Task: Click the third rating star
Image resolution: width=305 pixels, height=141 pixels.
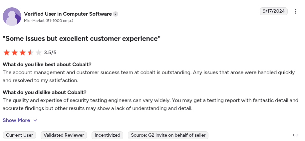Action: pos(23,53)
